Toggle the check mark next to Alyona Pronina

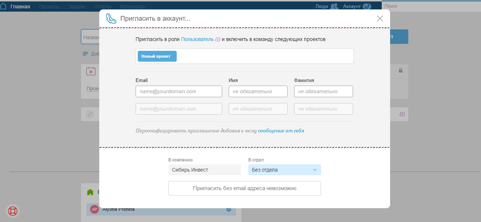[229, 209]
